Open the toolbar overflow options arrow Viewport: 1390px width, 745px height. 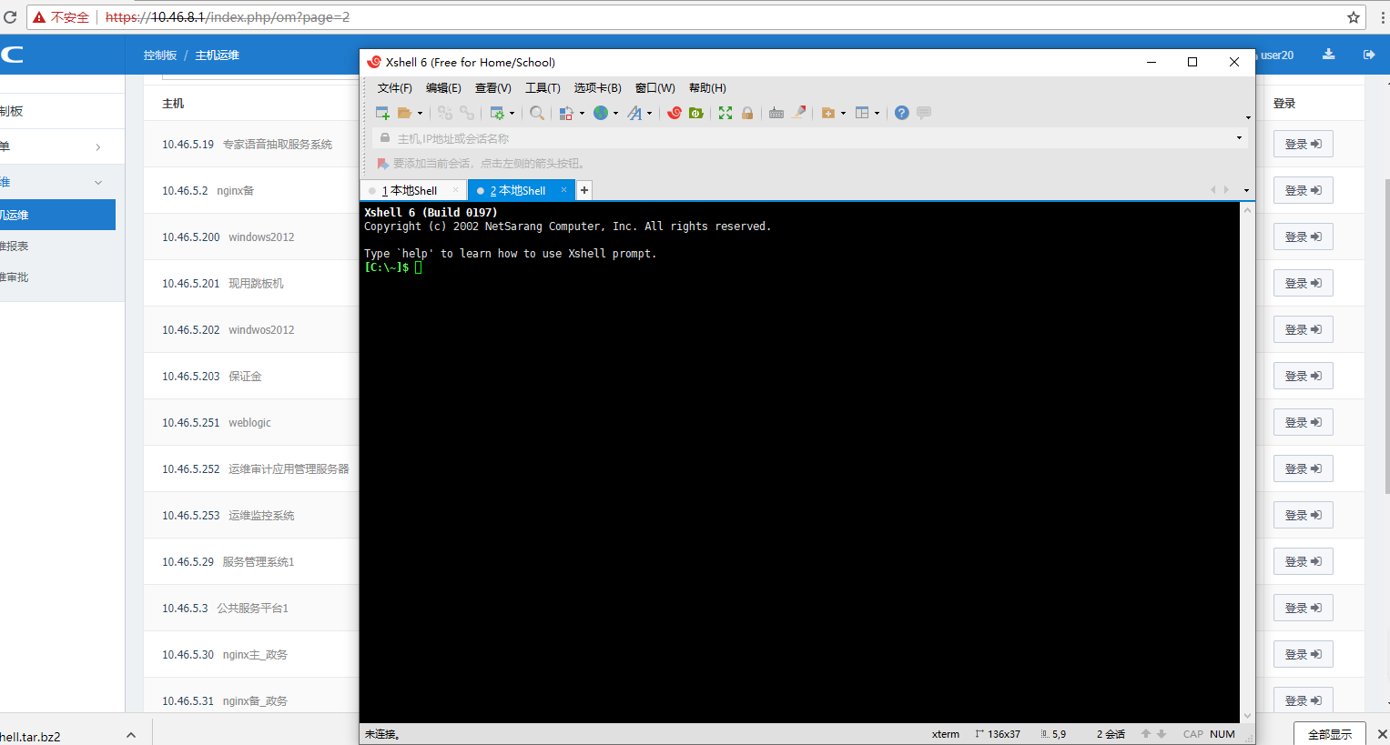(1248, 117)
